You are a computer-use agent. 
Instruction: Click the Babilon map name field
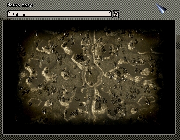pos(60,14)
